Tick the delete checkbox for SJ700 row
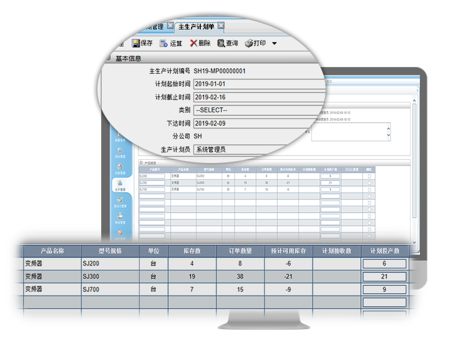Viewport: 459px width, 341px height. click(370, 189)
